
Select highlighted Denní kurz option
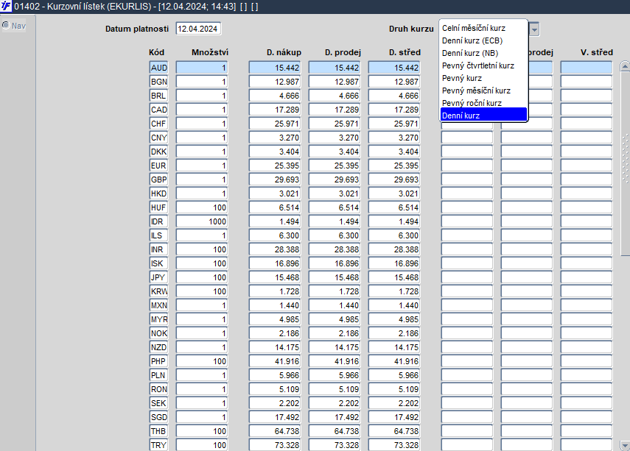[x=484, y=116]
